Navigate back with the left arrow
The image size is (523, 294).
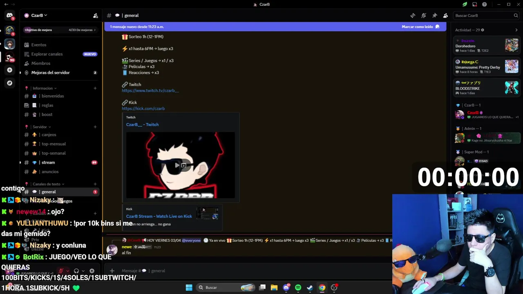pyautogui.click(x=6, y=4)
